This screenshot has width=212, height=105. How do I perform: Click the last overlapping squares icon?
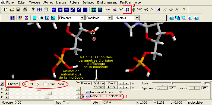[x=196, y=18]
